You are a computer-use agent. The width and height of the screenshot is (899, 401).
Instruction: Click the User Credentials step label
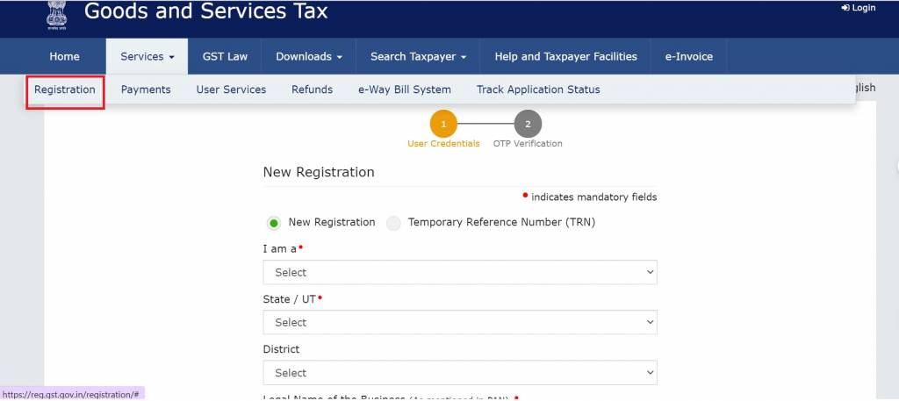443,144
